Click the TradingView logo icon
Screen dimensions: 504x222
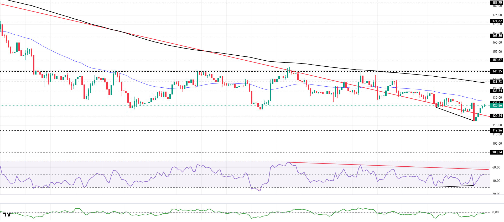click(x=7, y=215)
